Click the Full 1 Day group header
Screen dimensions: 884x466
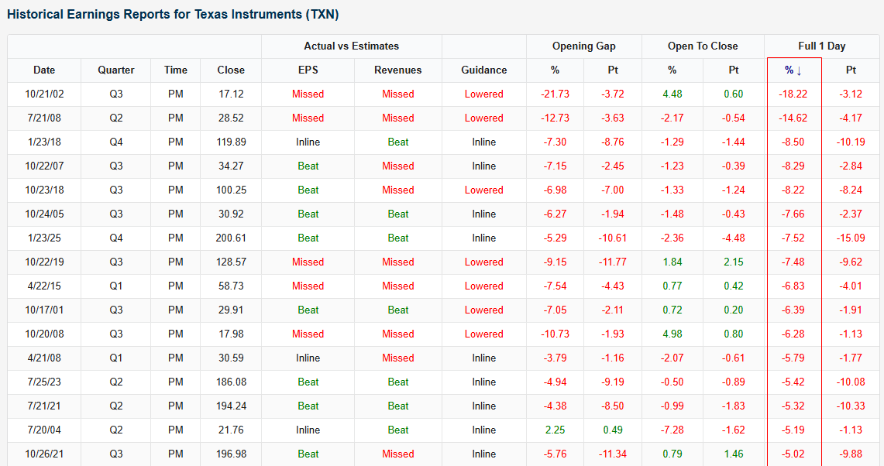point(821,46)
